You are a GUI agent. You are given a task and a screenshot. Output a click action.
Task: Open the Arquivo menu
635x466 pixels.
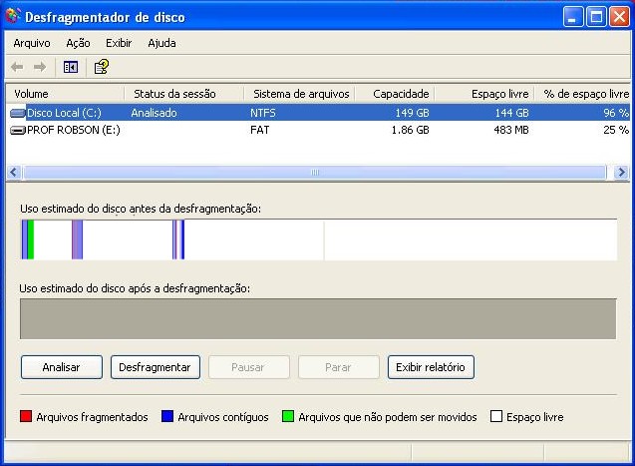pos(32,43)
